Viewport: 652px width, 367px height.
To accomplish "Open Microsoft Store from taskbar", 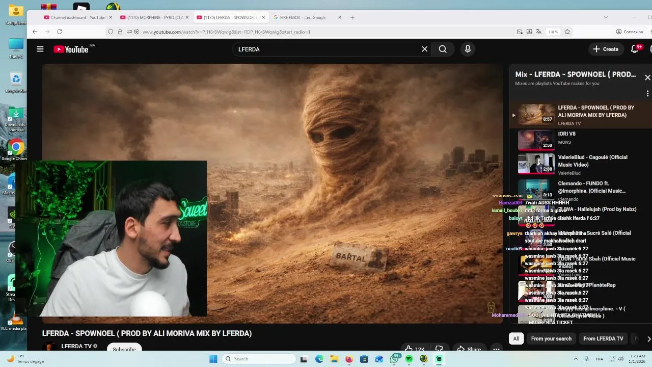I will 364,359.
